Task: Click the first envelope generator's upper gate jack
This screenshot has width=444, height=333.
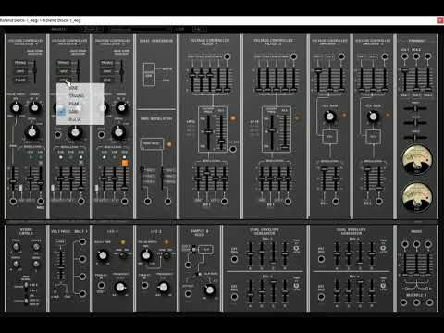Action: (x=234, y=259)
